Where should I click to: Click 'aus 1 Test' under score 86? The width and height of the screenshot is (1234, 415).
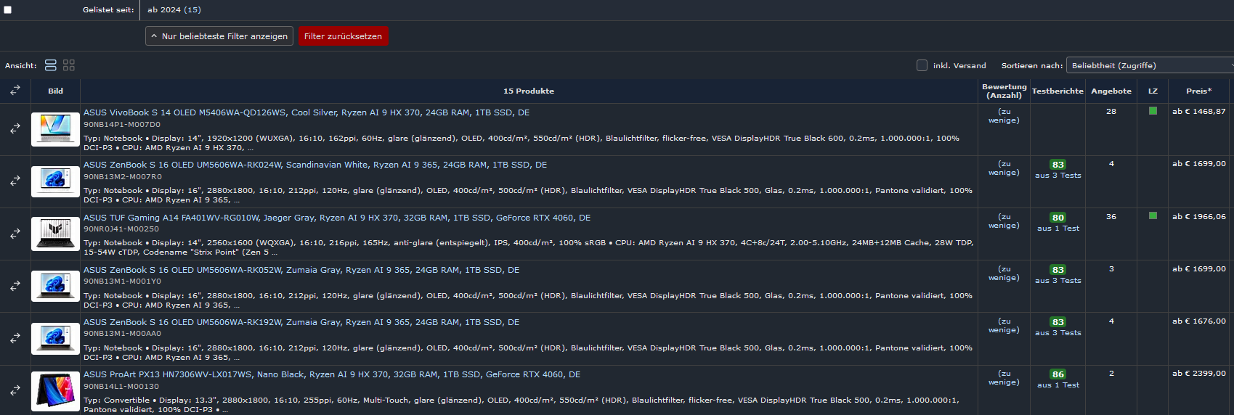tap(1058, 385)
